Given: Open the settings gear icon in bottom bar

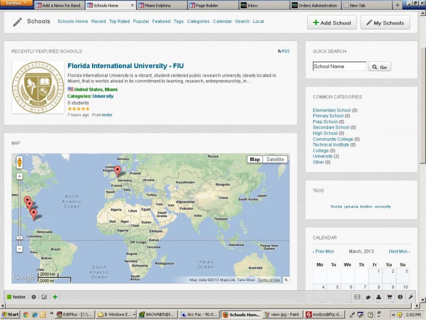Looking at the screenshot, I should [34, 297].
